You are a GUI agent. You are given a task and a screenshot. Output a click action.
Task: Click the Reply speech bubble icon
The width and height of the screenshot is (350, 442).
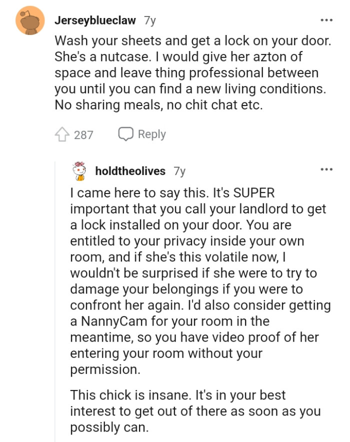[x=126, y=133]
